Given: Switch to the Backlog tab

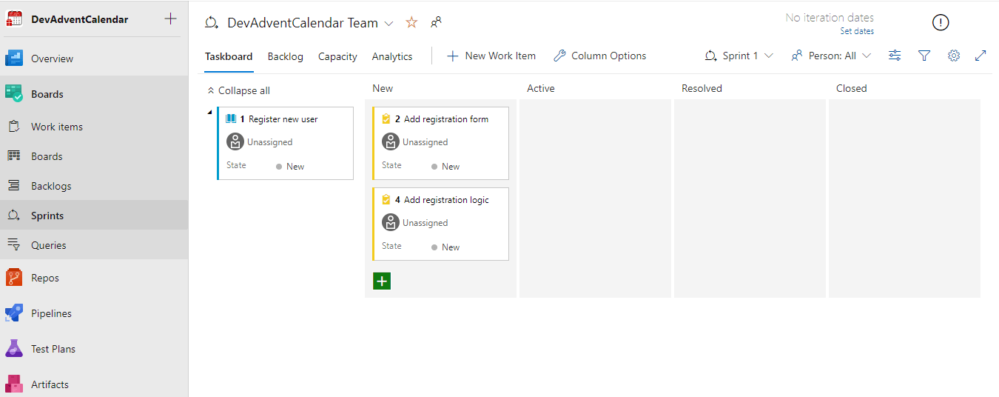Looking at the screenshot, I should (285, 56).
